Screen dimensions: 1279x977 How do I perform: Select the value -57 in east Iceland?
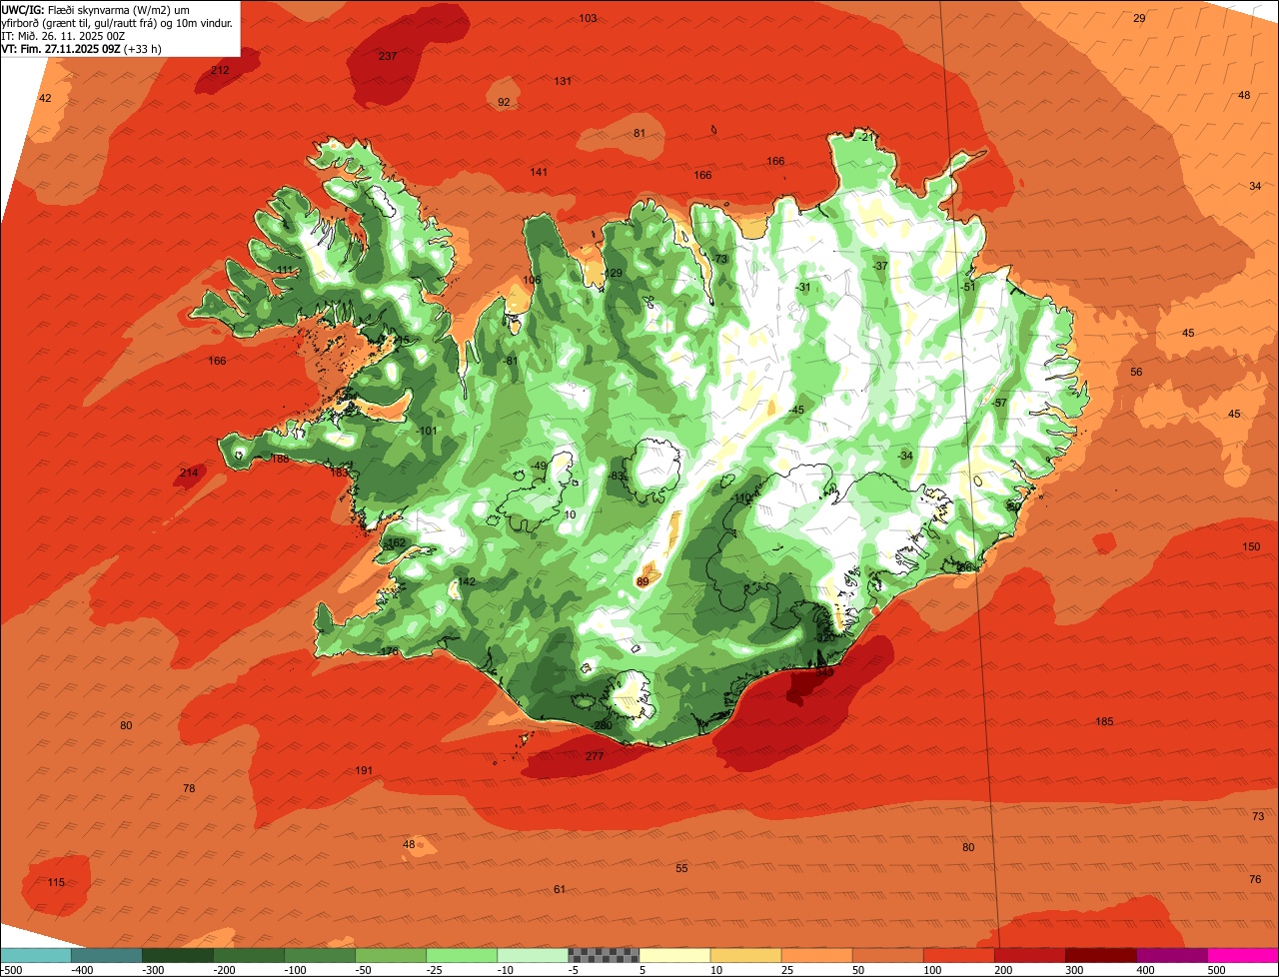tap(999, 403)
